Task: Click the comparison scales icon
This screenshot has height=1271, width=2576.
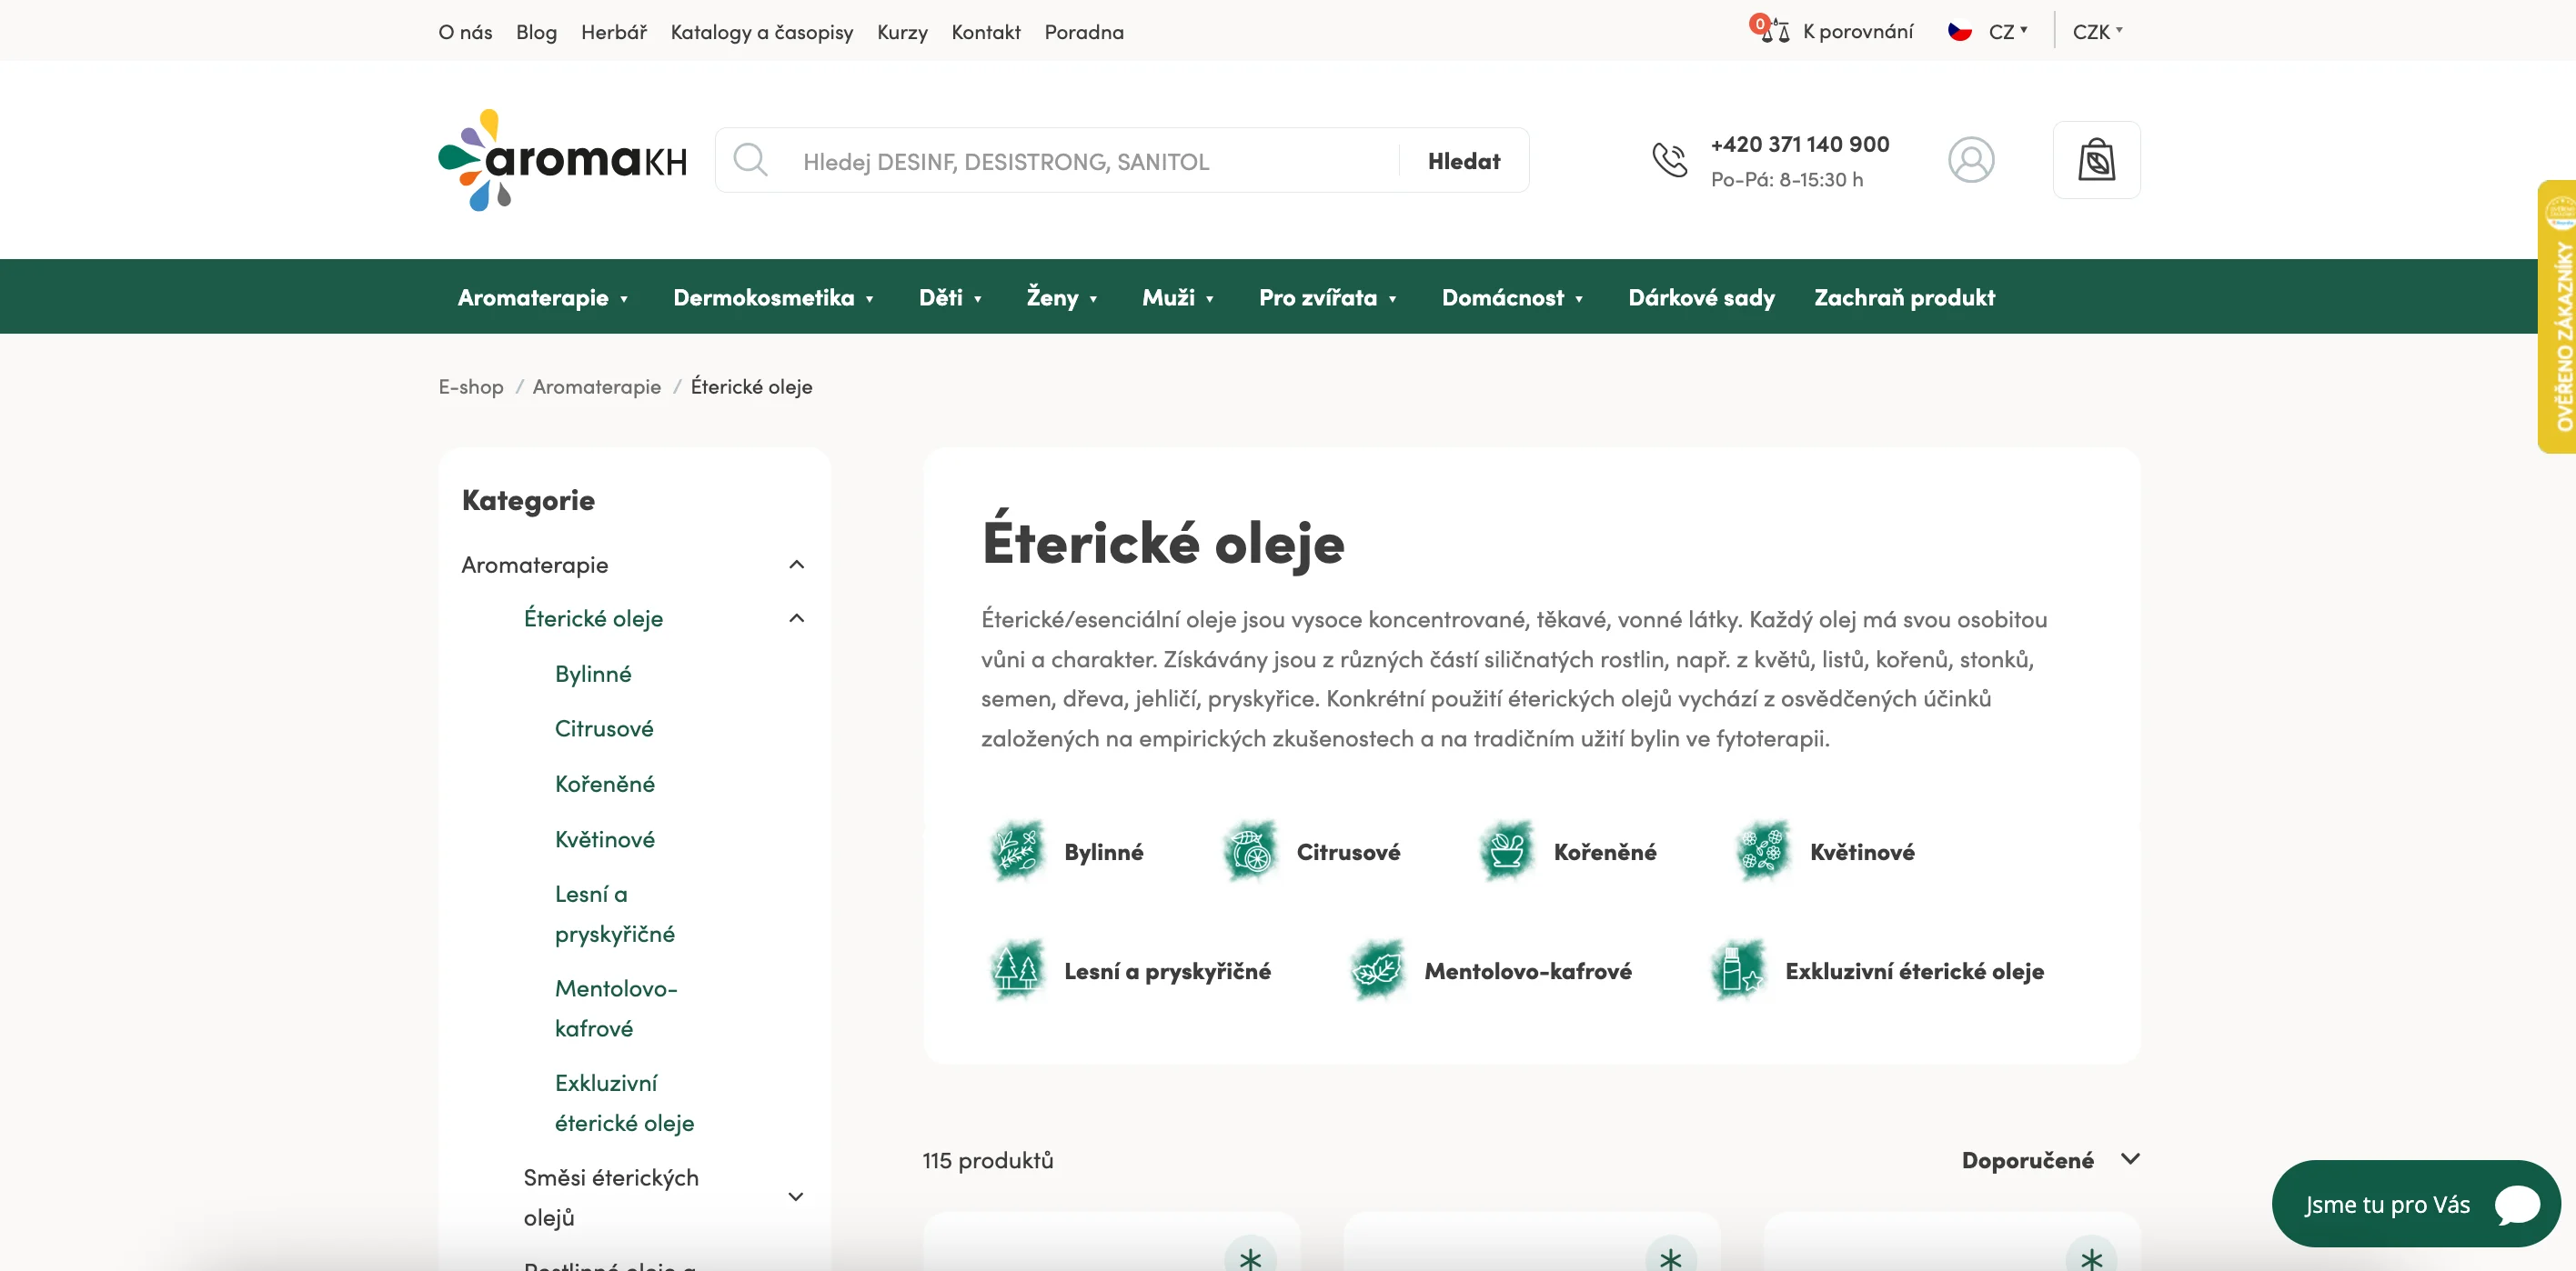Action: [1774, 31]
